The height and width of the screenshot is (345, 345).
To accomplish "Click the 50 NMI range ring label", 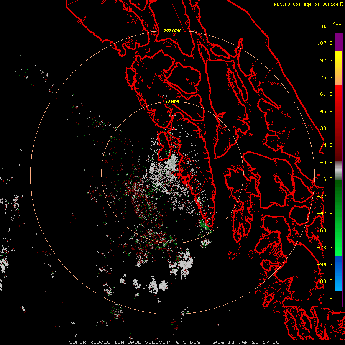I will (172, 102).
